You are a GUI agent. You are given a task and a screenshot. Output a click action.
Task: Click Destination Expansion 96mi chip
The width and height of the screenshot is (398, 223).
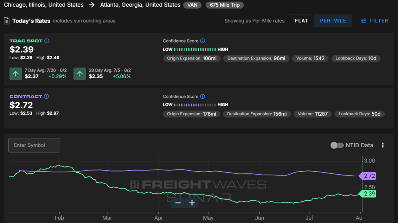coord(256,58)
